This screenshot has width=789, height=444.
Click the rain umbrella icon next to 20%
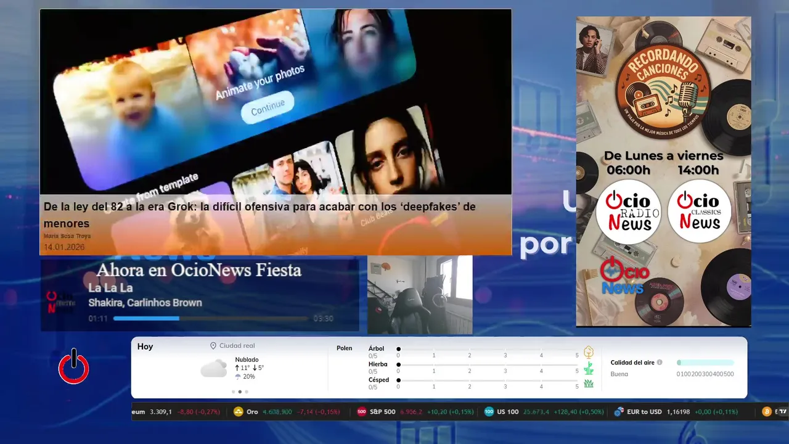tap(238, 376)
